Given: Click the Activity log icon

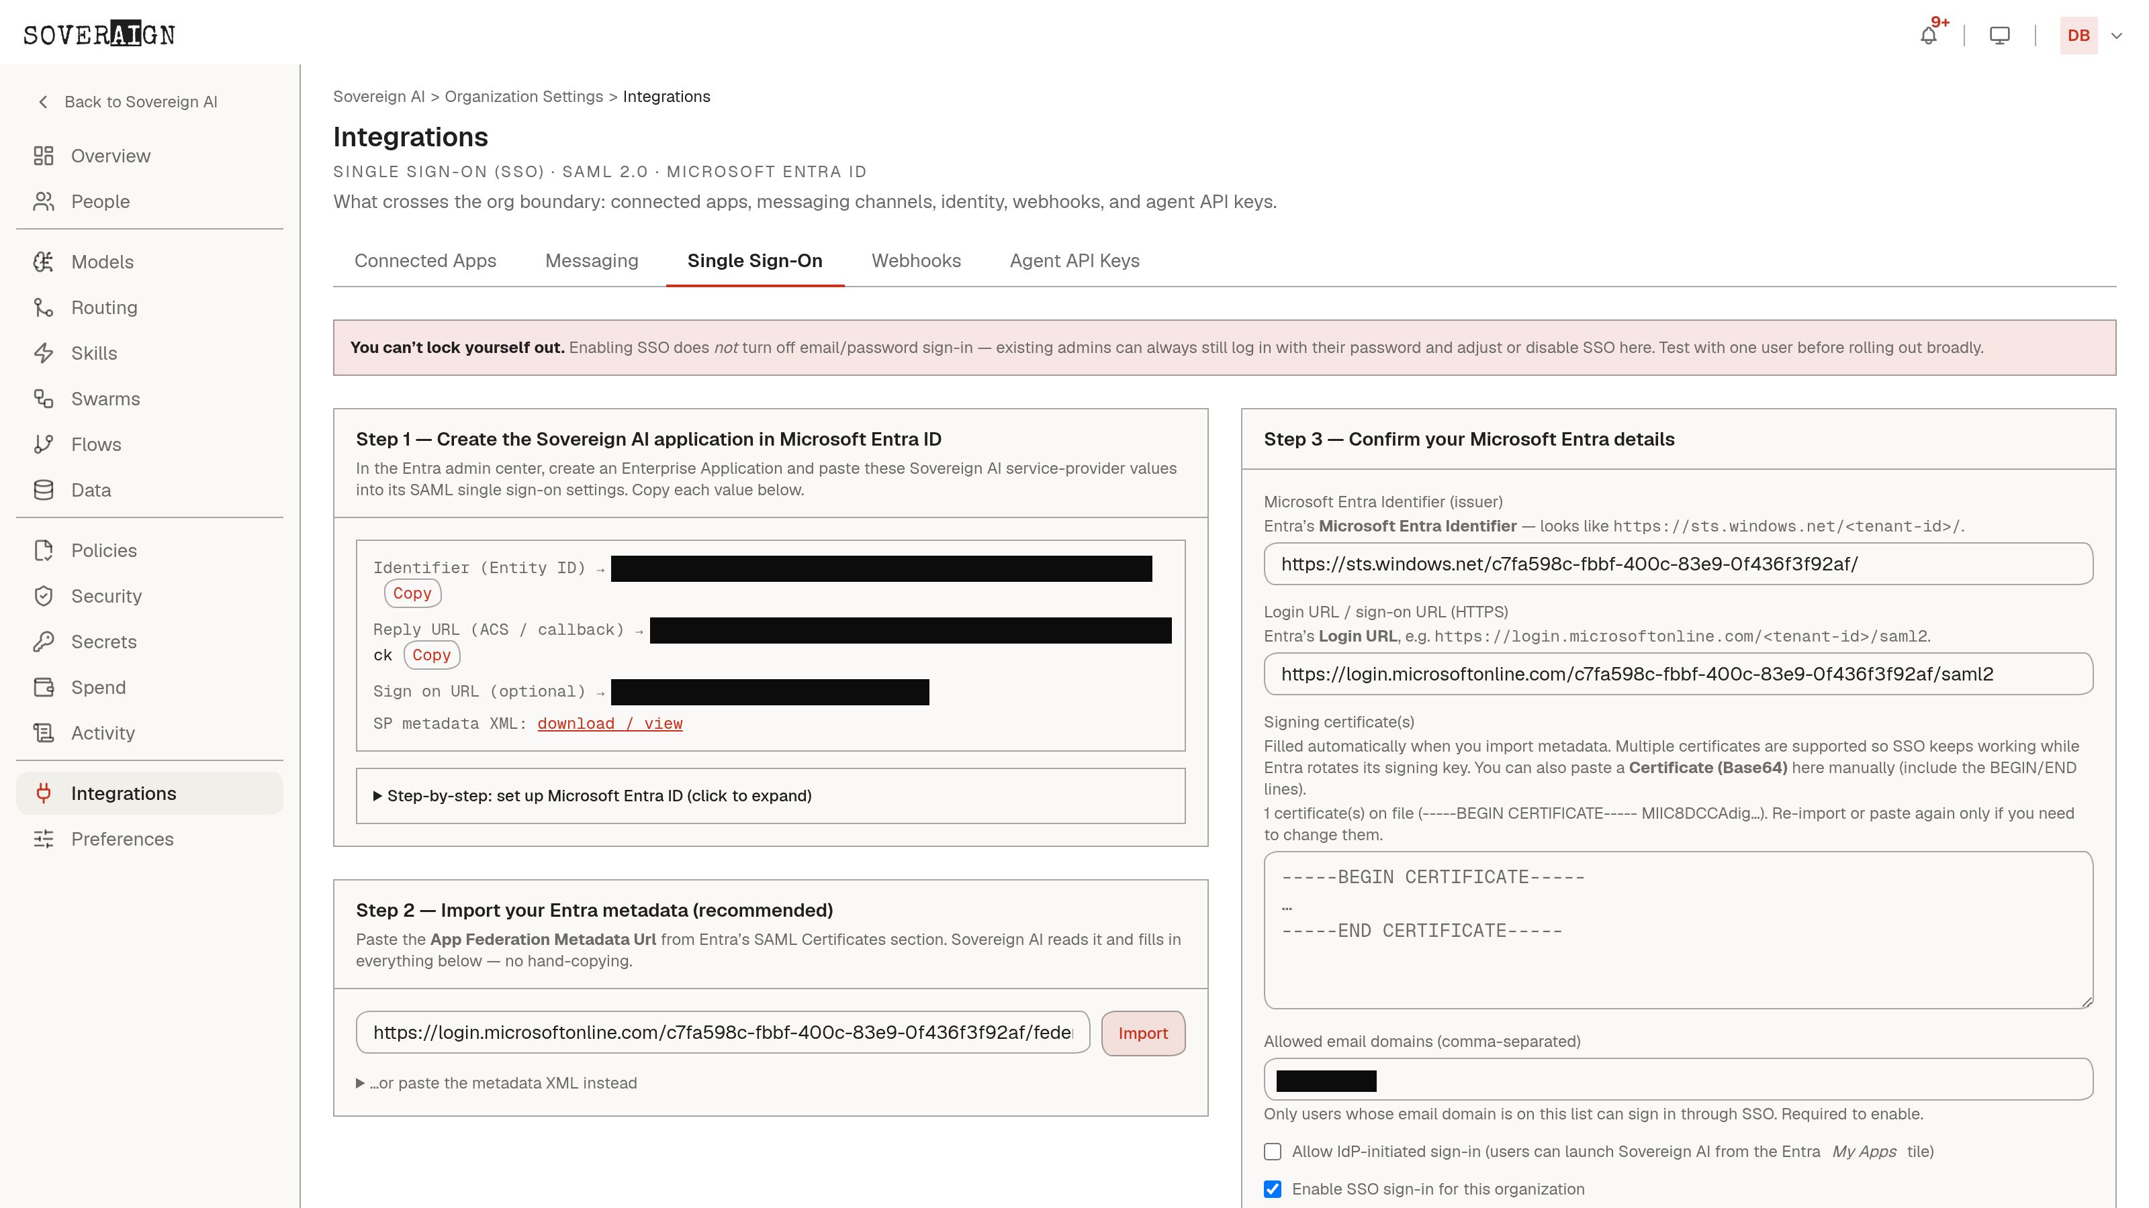Looking at the screenshot, I should click(44, 733).
